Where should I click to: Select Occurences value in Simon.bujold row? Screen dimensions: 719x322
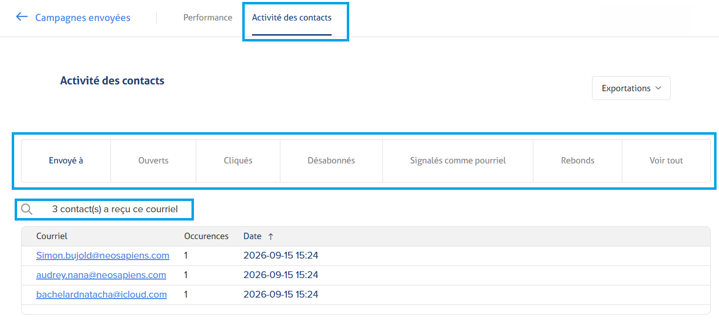click(x=186, y=255)
